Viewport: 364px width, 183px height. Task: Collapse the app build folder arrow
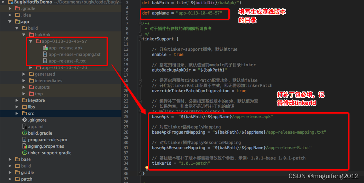[x=17, y=28]
